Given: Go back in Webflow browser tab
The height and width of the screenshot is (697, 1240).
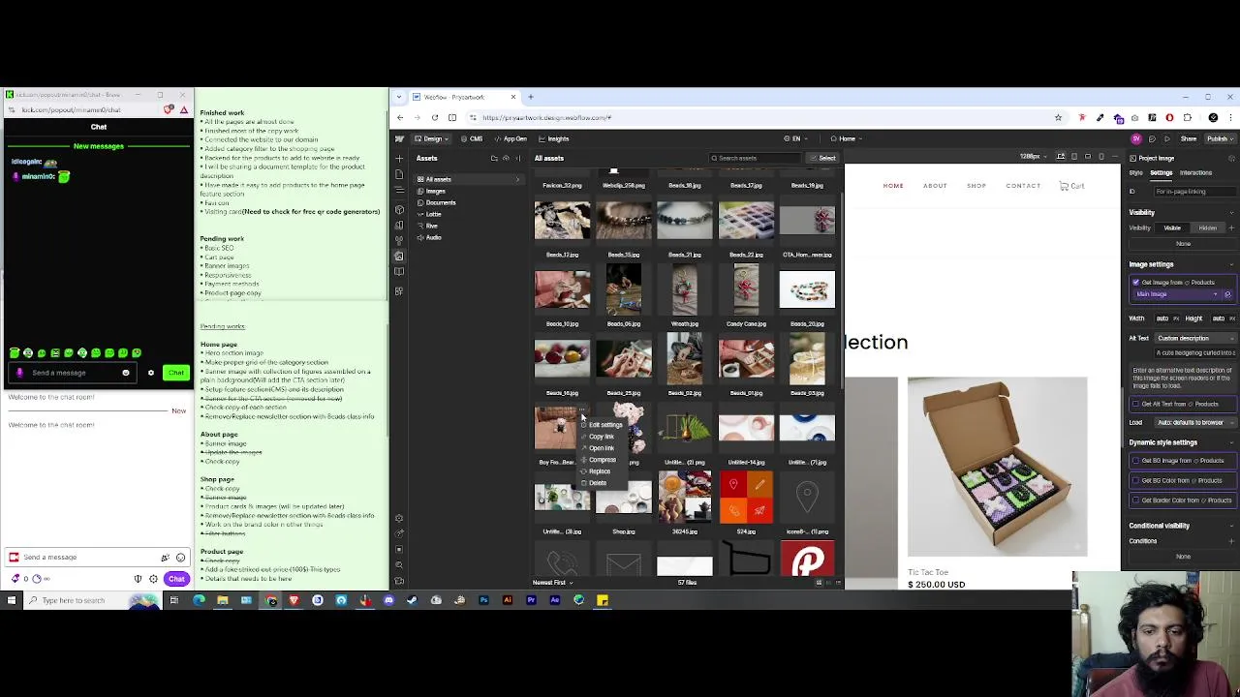Looking at the screenshot, I should click(400, 117).
